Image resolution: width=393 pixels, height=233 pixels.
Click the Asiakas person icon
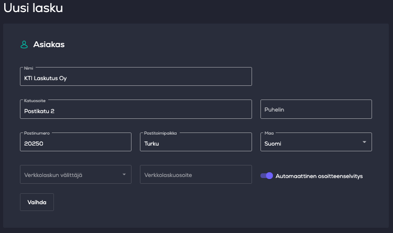point(24,45)
